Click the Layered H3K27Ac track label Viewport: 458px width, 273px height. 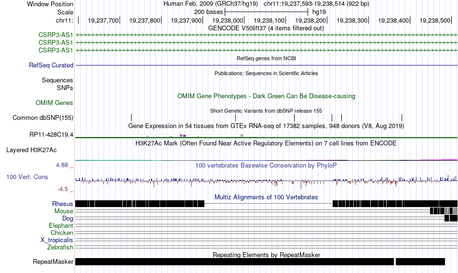point(31,150)
